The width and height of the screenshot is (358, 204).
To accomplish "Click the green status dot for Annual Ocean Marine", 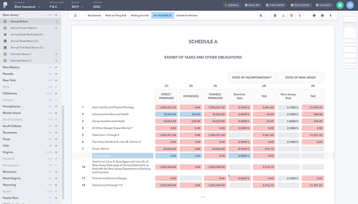I will coord(56,28).
